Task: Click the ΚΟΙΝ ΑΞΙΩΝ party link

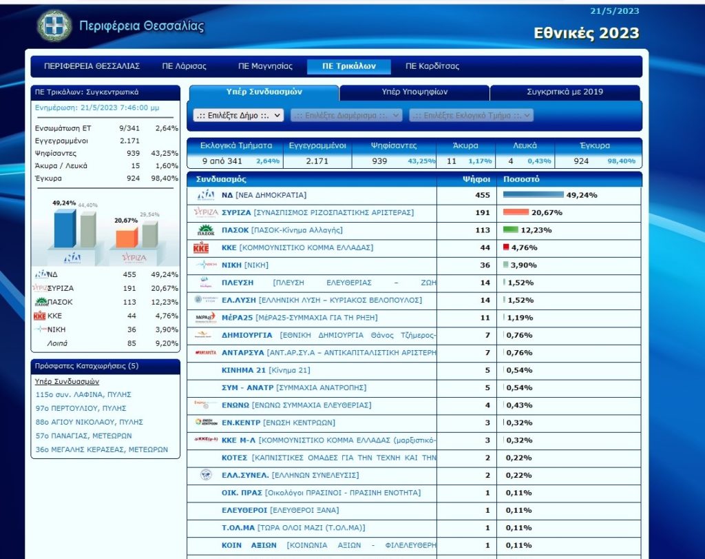Action: 328,545
